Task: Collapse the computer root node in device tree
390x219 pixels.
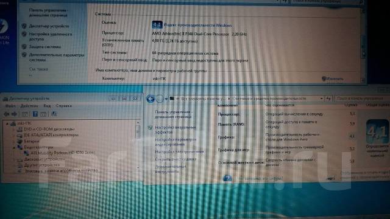Action: 7,123
